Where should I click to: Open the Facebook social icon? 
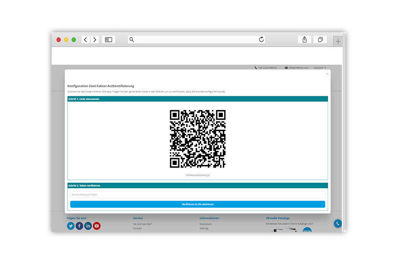tap(79, 226)
